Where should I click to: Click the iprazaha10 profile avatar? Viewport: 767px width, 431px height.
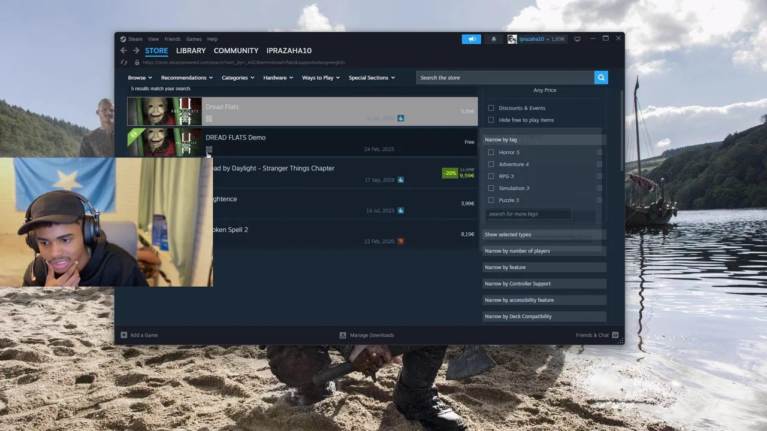[x=512, y=39]
